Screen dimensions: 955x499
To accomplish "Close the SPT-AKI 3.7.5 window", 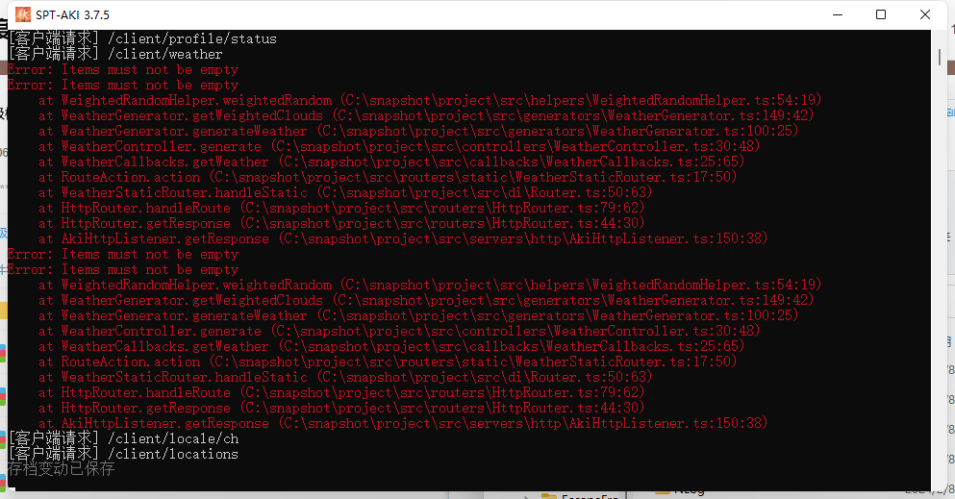I will pos(924,14).
